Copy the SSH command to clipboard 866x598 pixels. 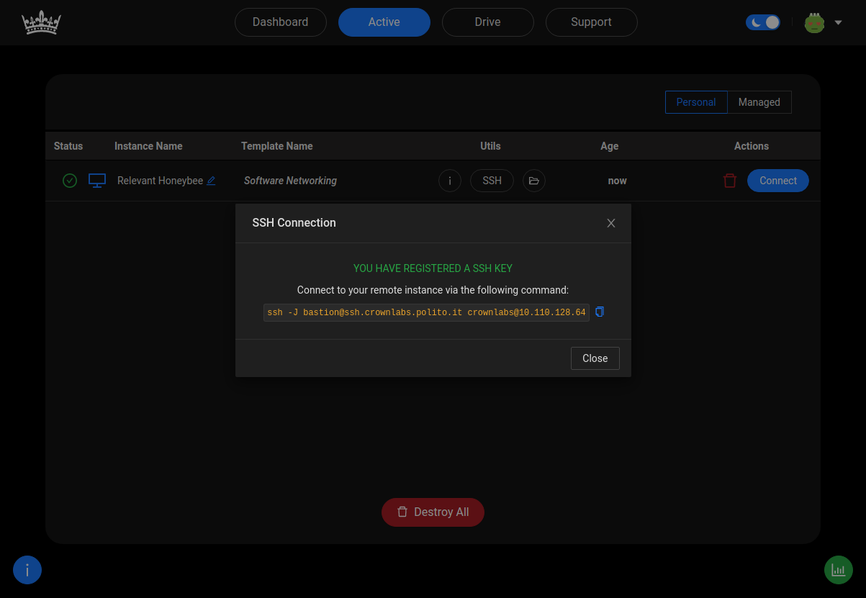[600, 312]
